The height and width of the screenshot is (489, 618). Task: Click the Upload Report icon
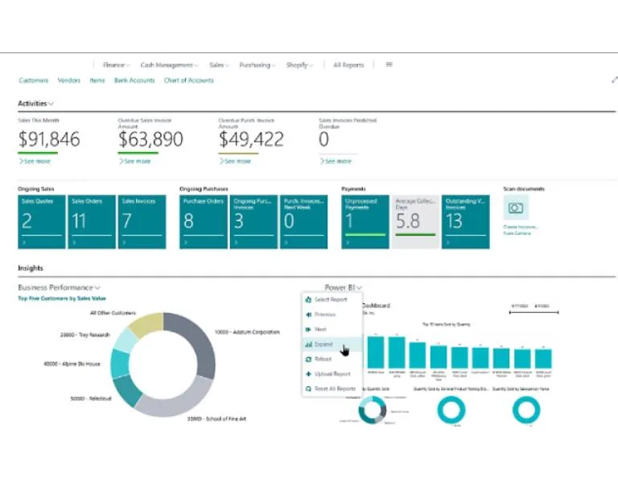click(x=307, y=374)
